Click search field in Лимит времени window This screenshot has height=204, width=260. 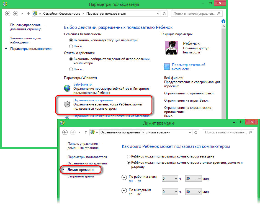coord(228,132)
